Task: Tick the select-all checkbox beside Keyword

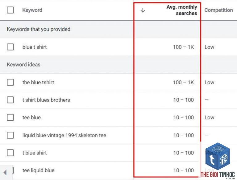Action: pyautogui.click(x=10, y=10)
